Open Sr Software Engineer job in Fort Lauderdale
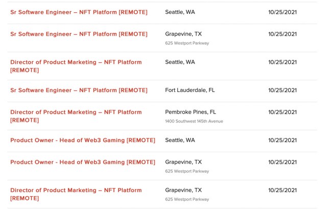This screenshot has width=327, height=212. (79, 90)
